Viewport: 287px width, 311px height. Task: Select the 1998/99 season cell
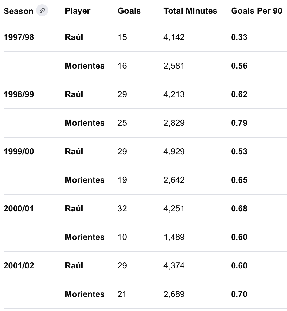tap(19, 94)
